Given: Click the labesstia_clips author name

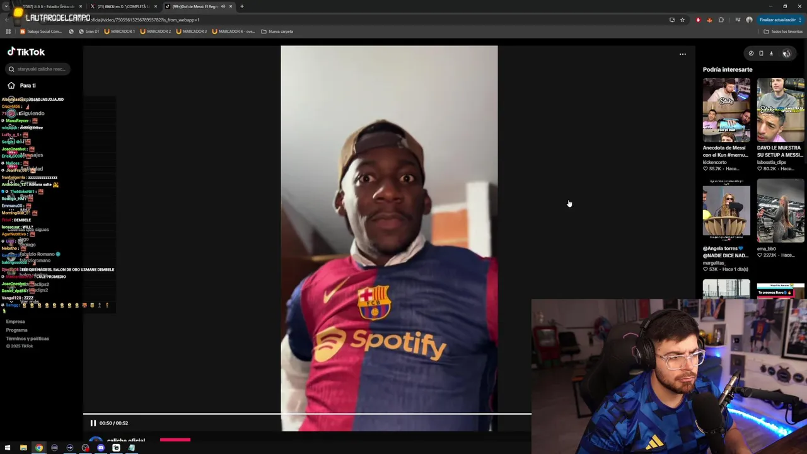Looking at the screenshot, I should click(772, 162).
